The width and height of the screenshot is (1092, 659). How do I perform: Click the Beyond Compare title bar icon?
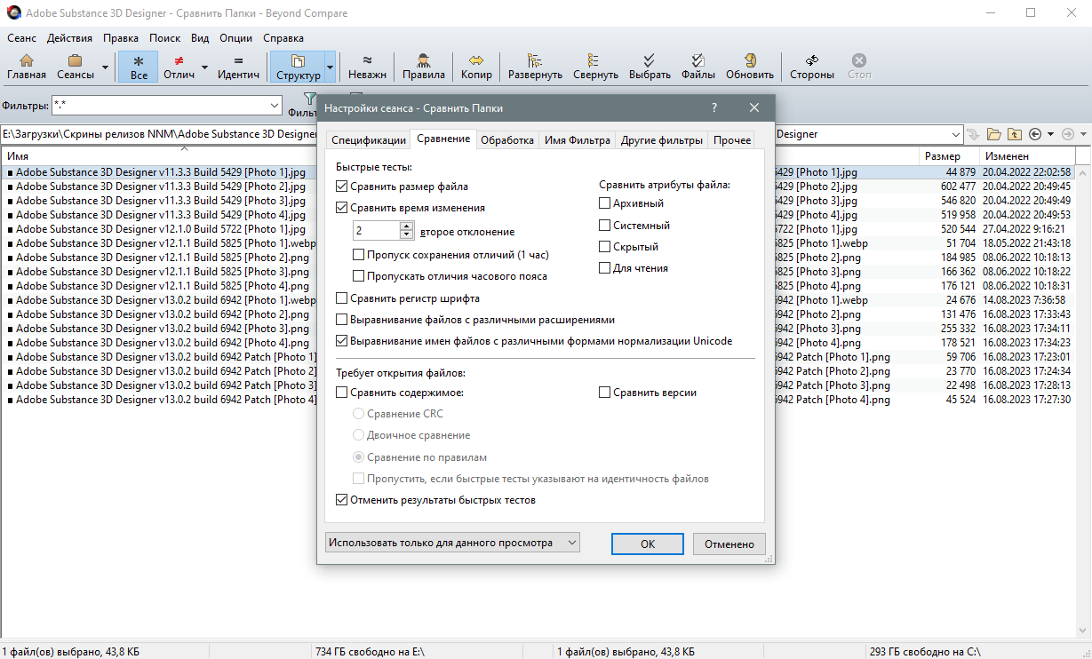[x=12, y=13]
